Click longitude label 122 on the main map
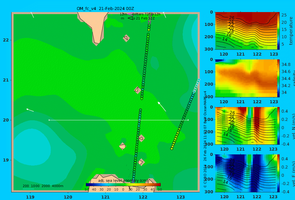Screen dimensions: 295x200 point(143,197)
